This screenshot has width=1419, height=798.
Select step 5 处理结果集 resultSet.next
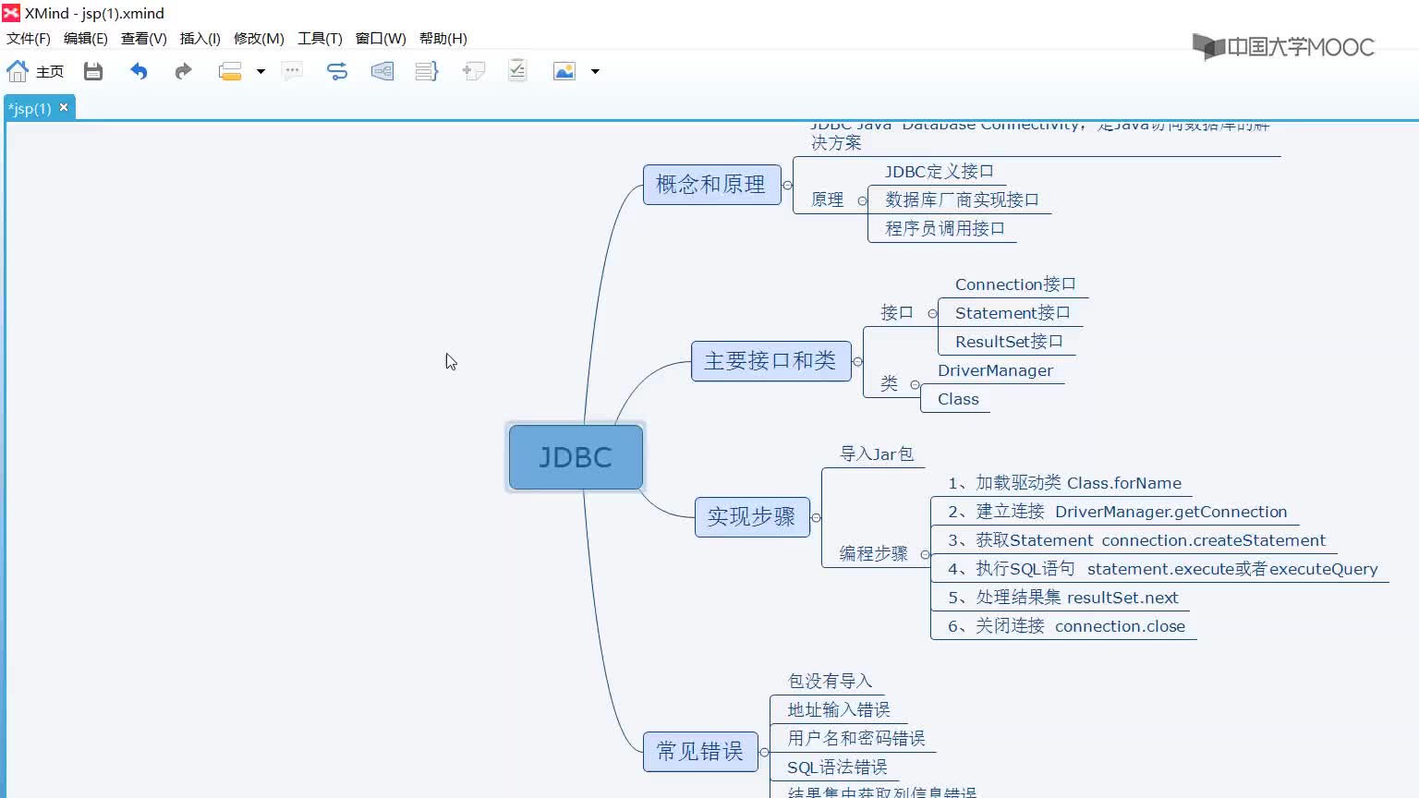click(x=1062, y=598)
